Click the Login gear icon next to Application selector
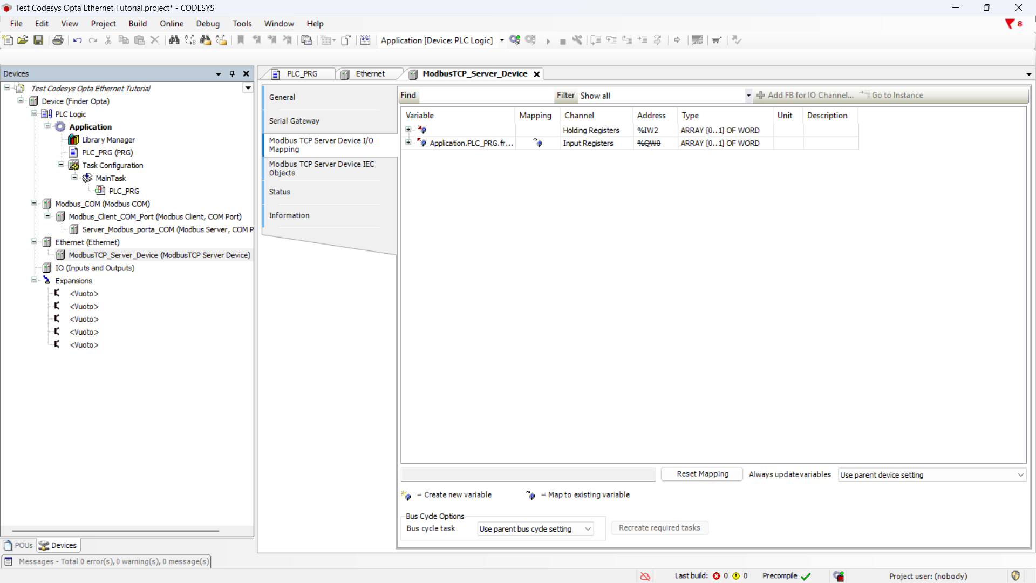This screenshot has width=1036, height=583. (515, 40)
